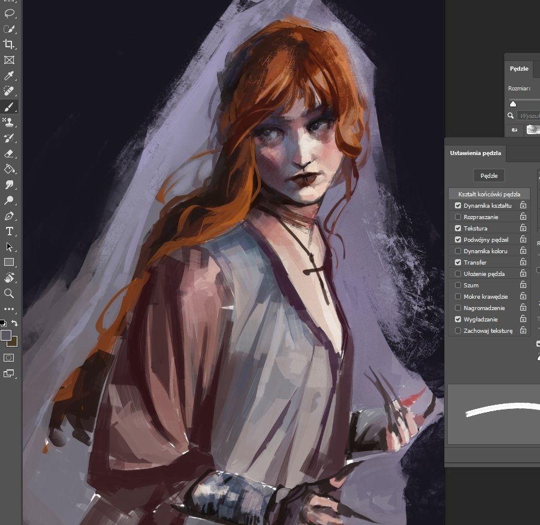Select the Paint Bucket tool
Screen dimensions: 540x525
[x=9, y=169]
